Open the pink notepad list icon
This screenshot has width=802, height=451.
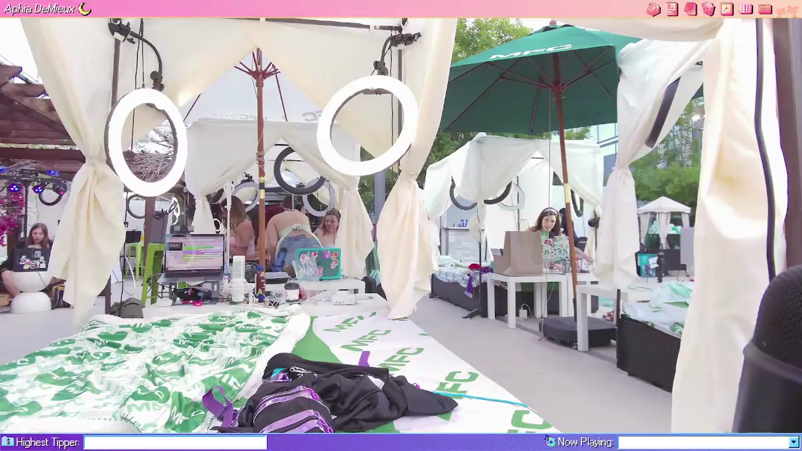(672, 9)
